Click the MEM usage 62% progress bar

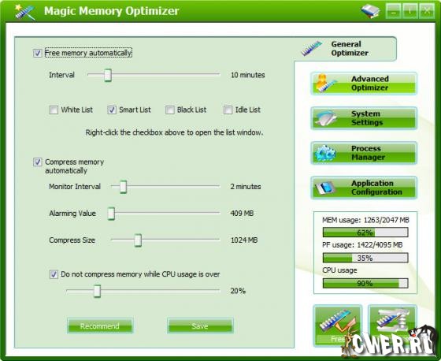pyautogui.click(x=365, y=233)
